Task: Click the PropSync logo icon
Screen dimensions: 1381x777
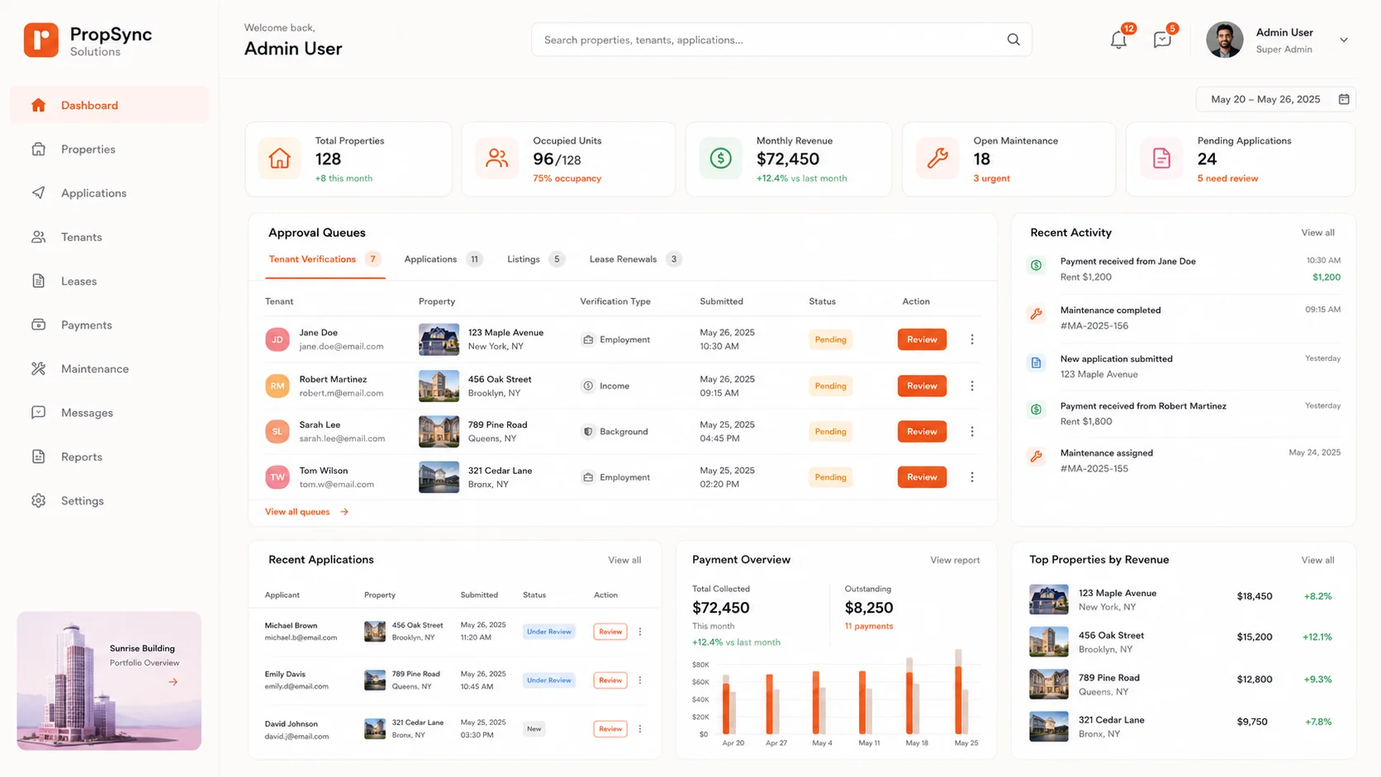Action: click(40, 40)
